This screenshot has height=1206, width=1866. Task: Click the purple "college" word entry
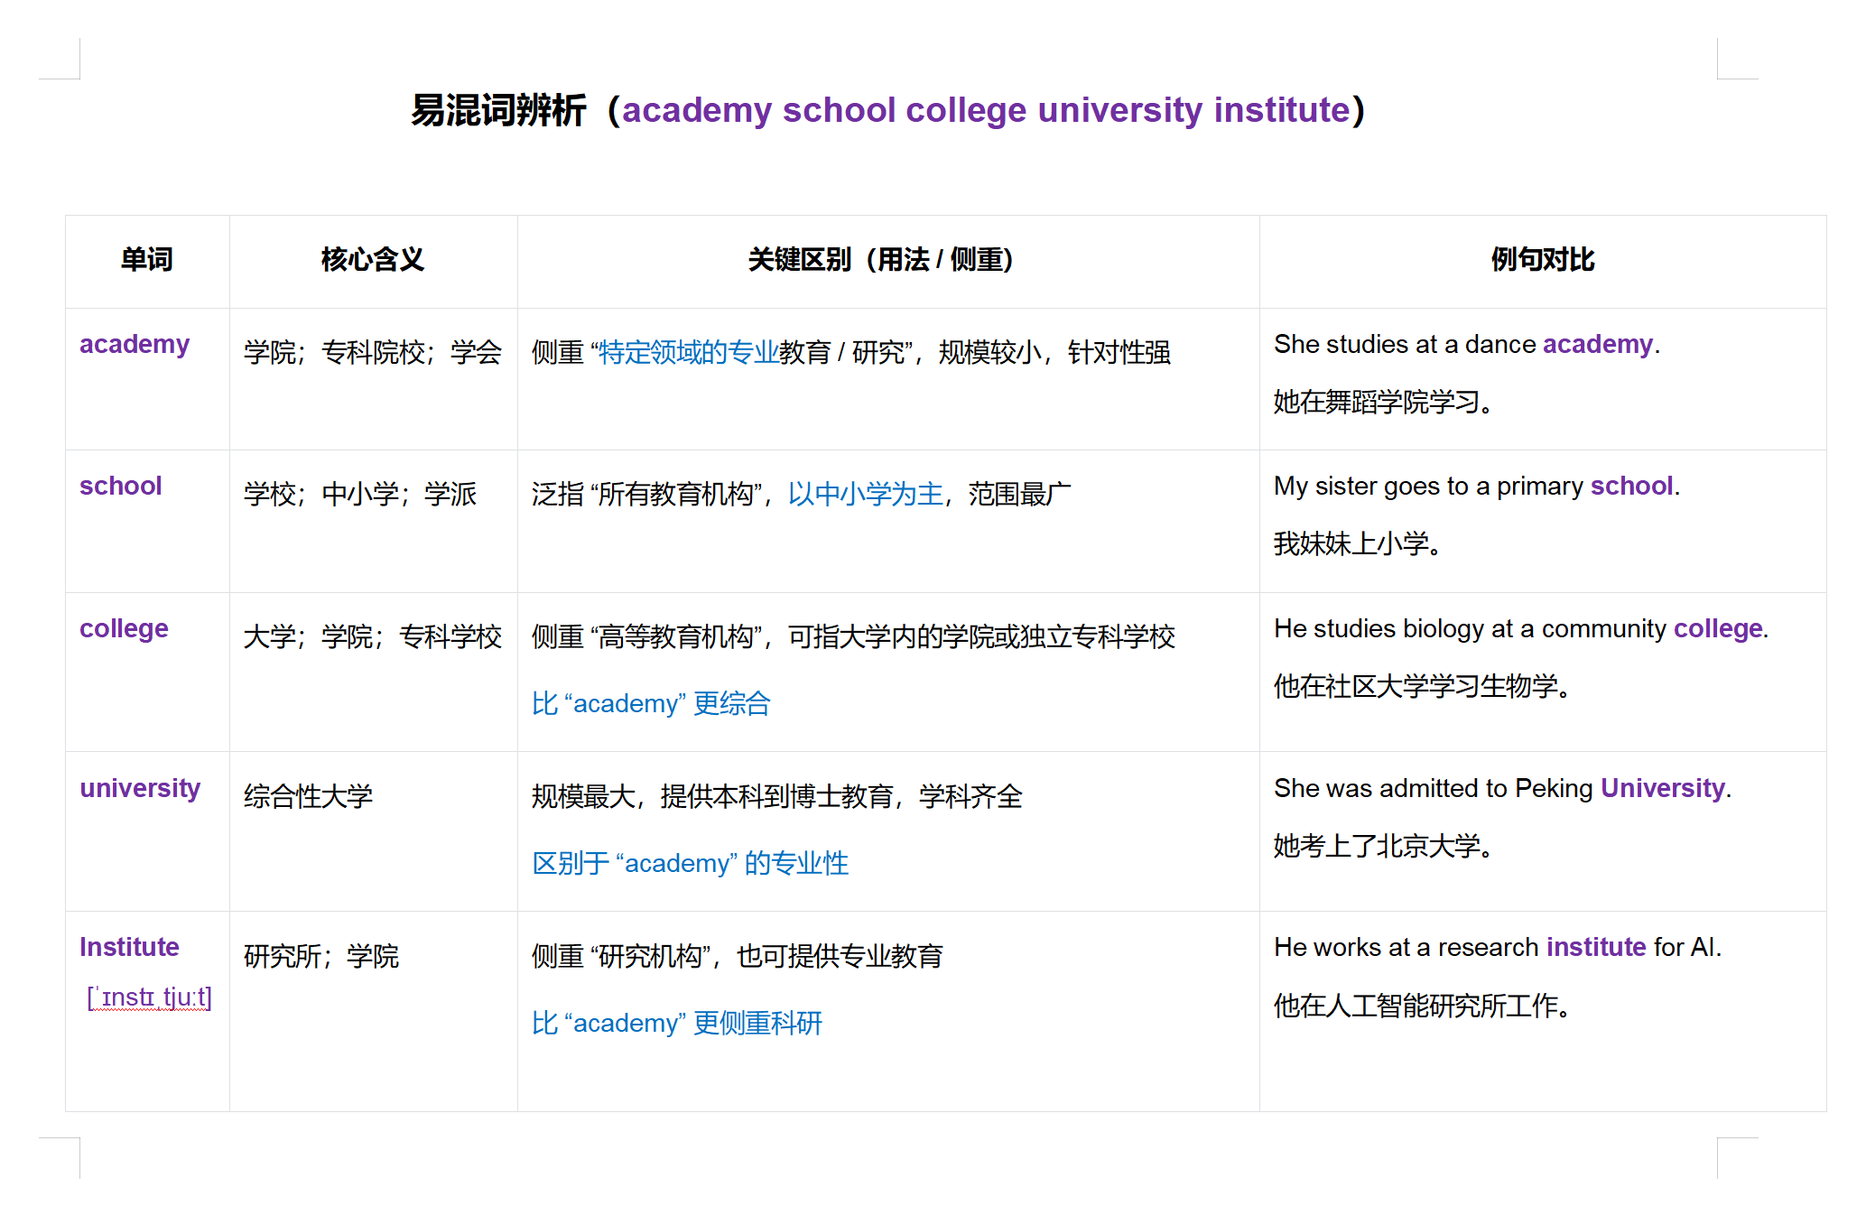pyautogui.click(x=124, y=628)
